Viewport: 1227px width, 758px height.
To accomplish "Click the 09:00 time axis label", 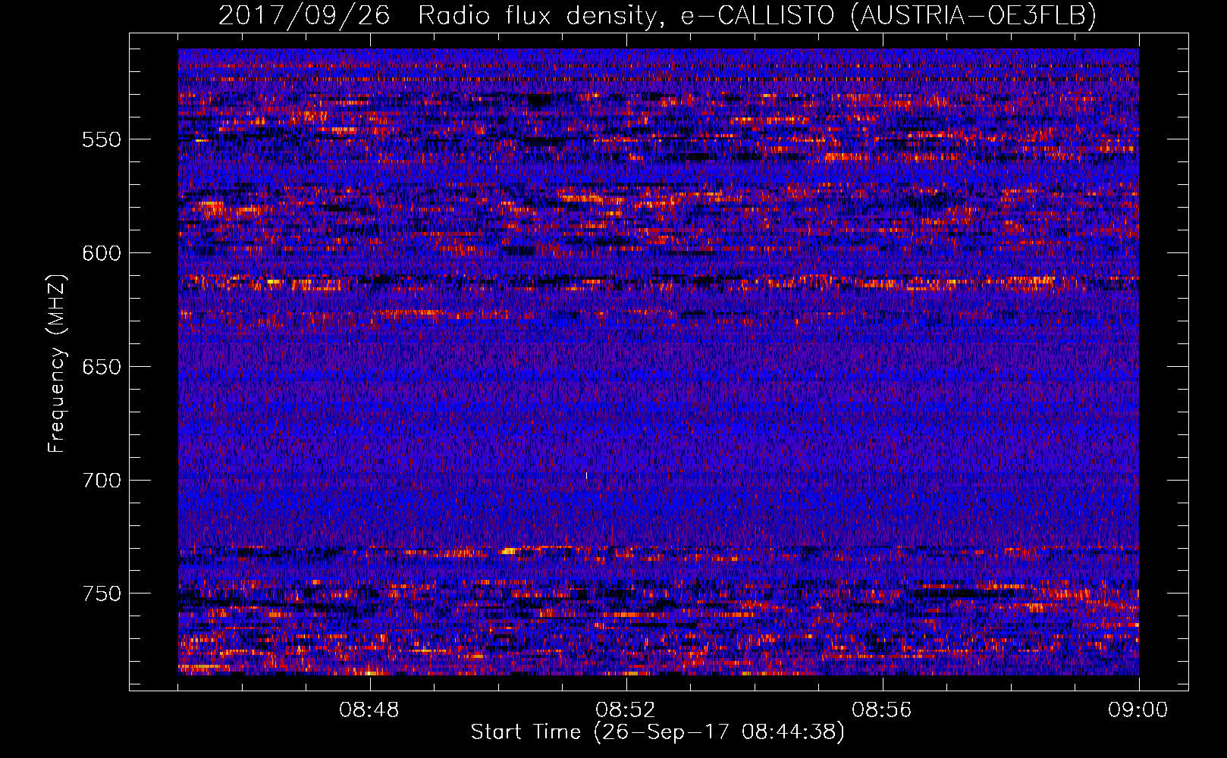I will point(1138,710).
